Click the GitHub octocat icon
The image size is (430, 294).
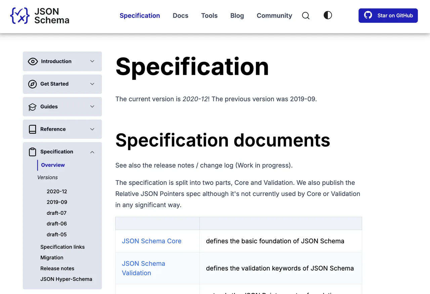click(368, 15)
